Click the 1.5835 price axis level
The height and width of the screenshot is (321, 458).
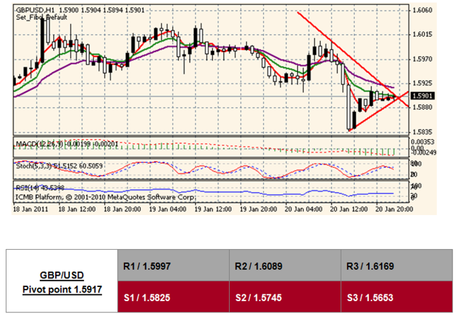click(423, 132)
